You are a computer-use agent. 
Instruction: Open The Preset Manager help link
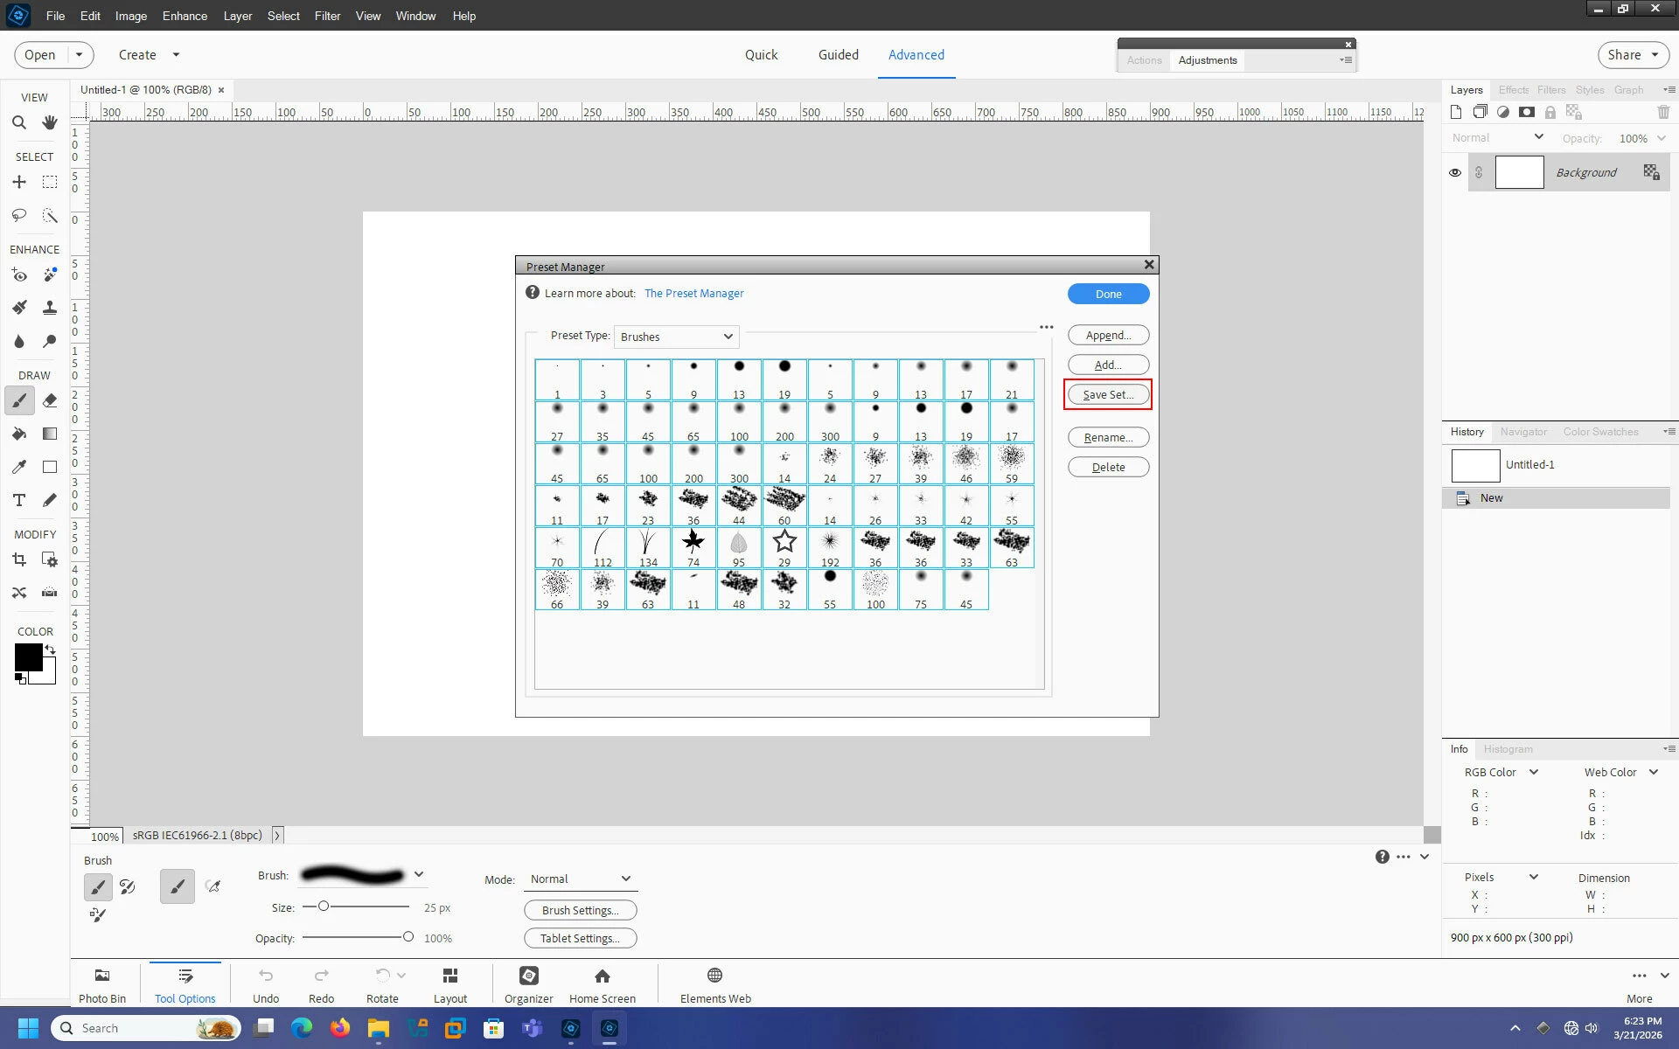pos(693,293)
